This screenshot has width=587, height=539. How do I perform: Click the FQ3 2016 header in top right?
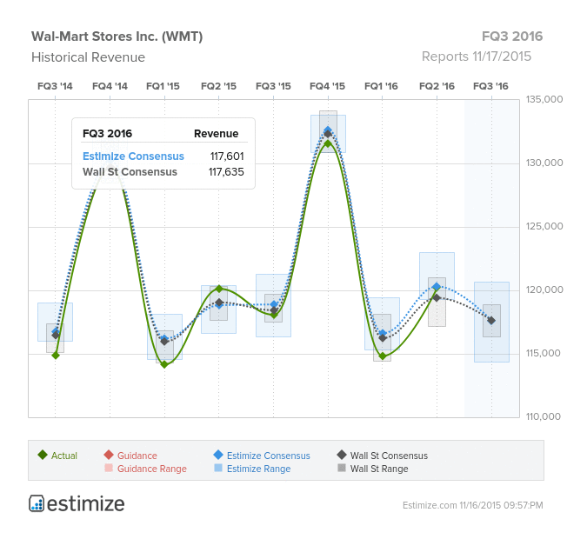512,37
